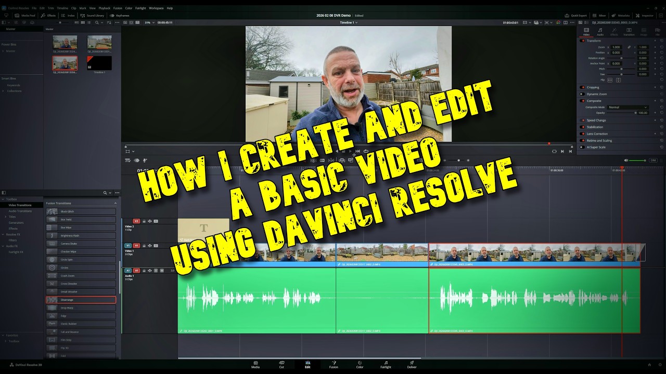
Task: Enable the Dynamic Zoom switch
Action: point(583,94)
